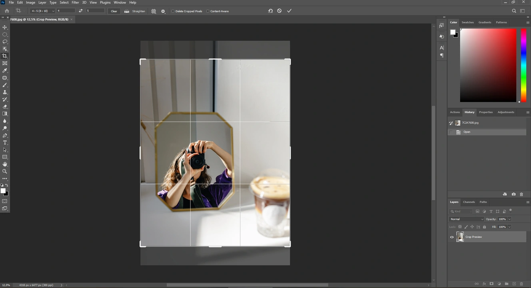Cancel the current crop operation
Screen dimensions: 531x288
coord(279,11)
